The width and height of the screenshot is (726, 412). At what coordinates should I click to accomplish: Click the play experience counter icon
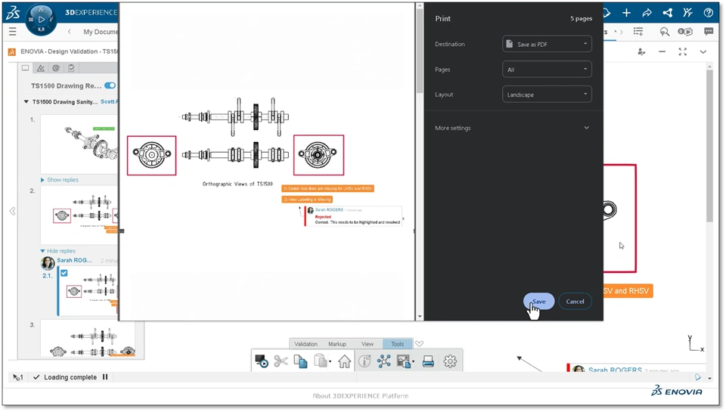point(685,32)
